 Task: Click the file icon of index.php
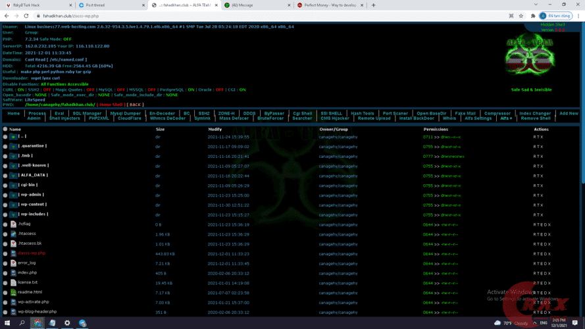(13, 273)
